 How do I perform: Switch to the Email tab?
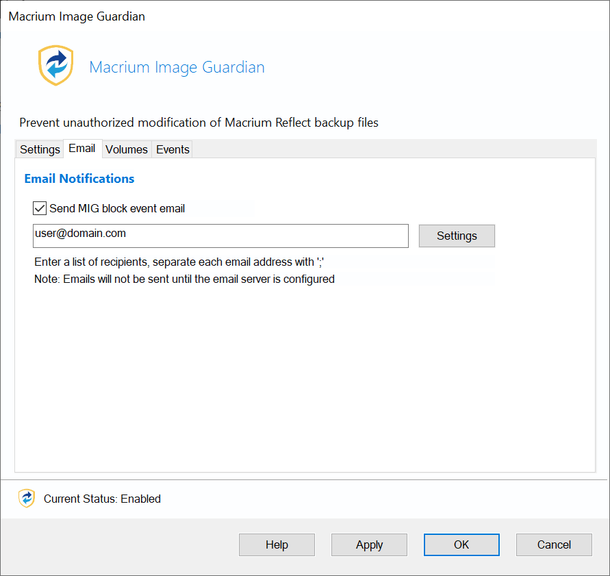pyautogui.click(x=82, y=148)
